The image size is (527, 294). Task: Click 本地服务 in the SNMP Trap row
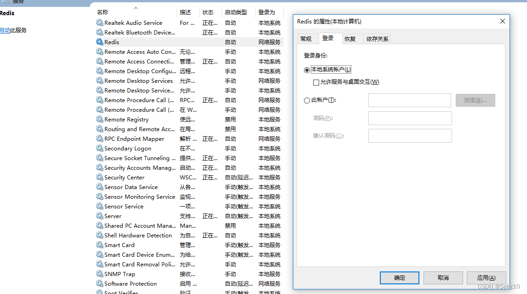[x=269, y=274]
